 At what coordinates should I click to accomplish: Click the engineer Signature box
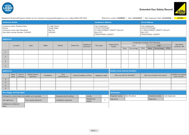[x=136, y=99]
